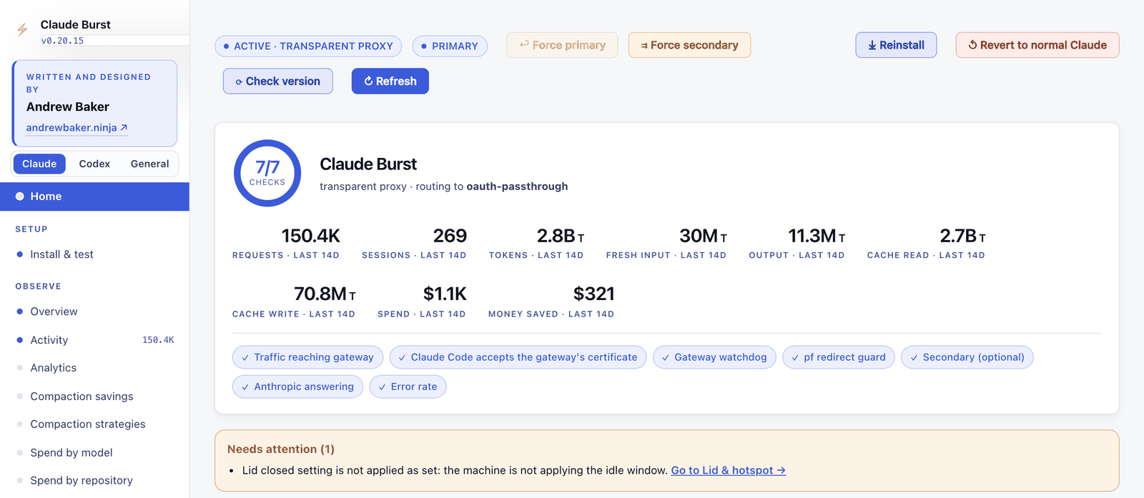Viewport: 1144px width, 498px height.
Task: Click the Secondary (optional) check chip
Action: [x=967, y=357]
